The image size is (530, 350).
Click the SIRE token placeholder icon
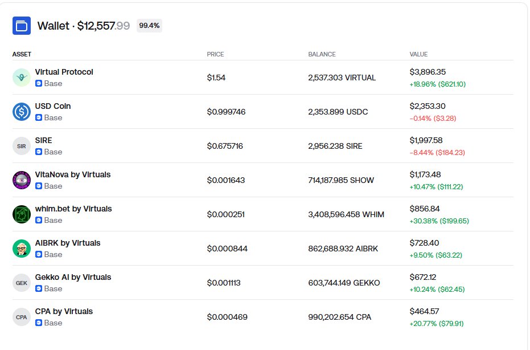[22, 146]
